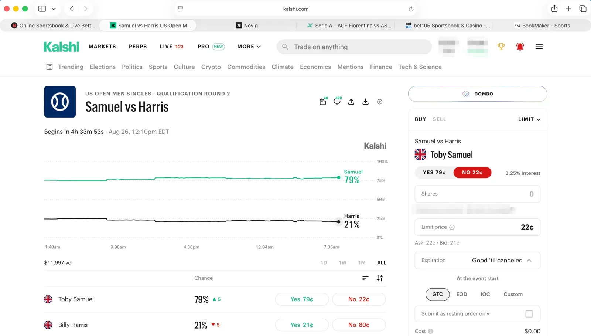Set chart range to 1M
The height and width of the screenshot is (336, 591).
(x=362, y=263)
